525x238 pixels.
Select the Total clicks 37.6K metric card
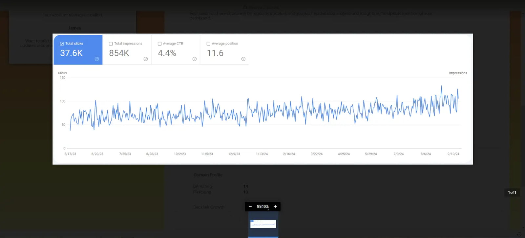pos(78,52)
